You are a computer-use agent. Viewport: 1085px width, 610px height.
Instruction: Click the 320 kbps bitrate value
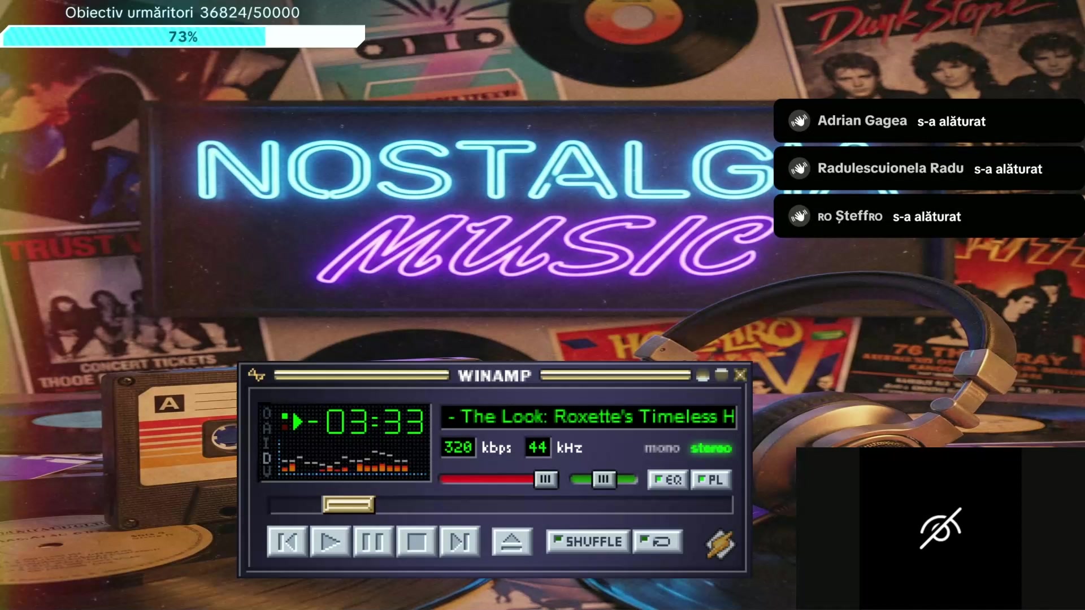[458, 447]
